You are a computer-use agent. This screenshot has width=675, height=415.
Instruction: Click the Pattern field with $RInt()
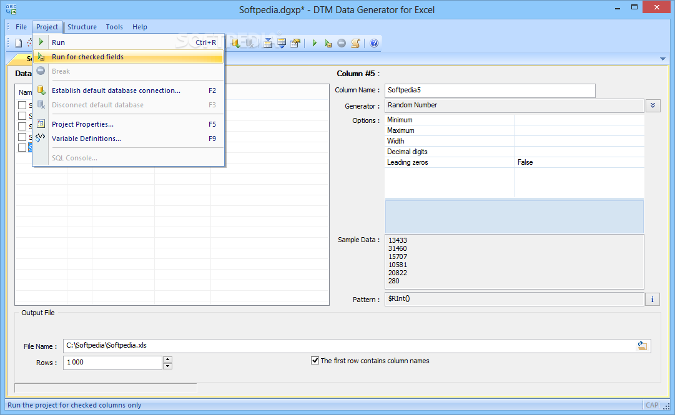(515, 300)
